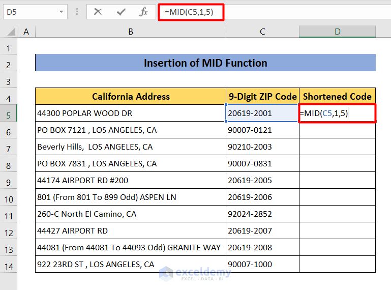
Task: Select ZIP cell '90007-0831'
Action: 262,163
